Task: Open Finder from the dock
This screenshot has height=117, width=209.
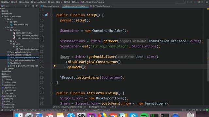Action: 18,115
